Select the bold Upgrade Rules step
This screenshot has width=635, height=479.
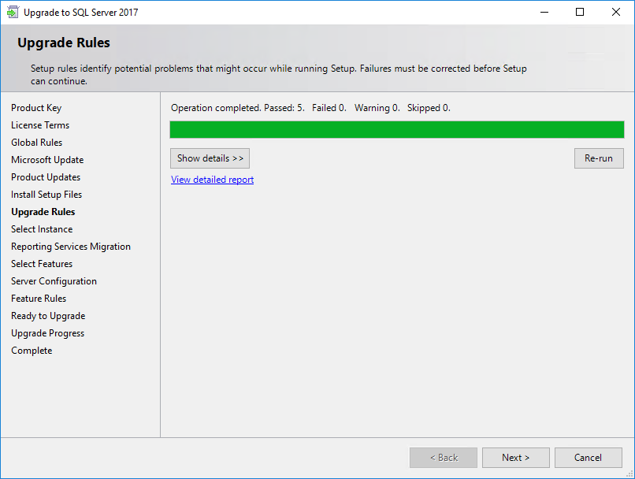pyautogui.click(x=43, y=212)
